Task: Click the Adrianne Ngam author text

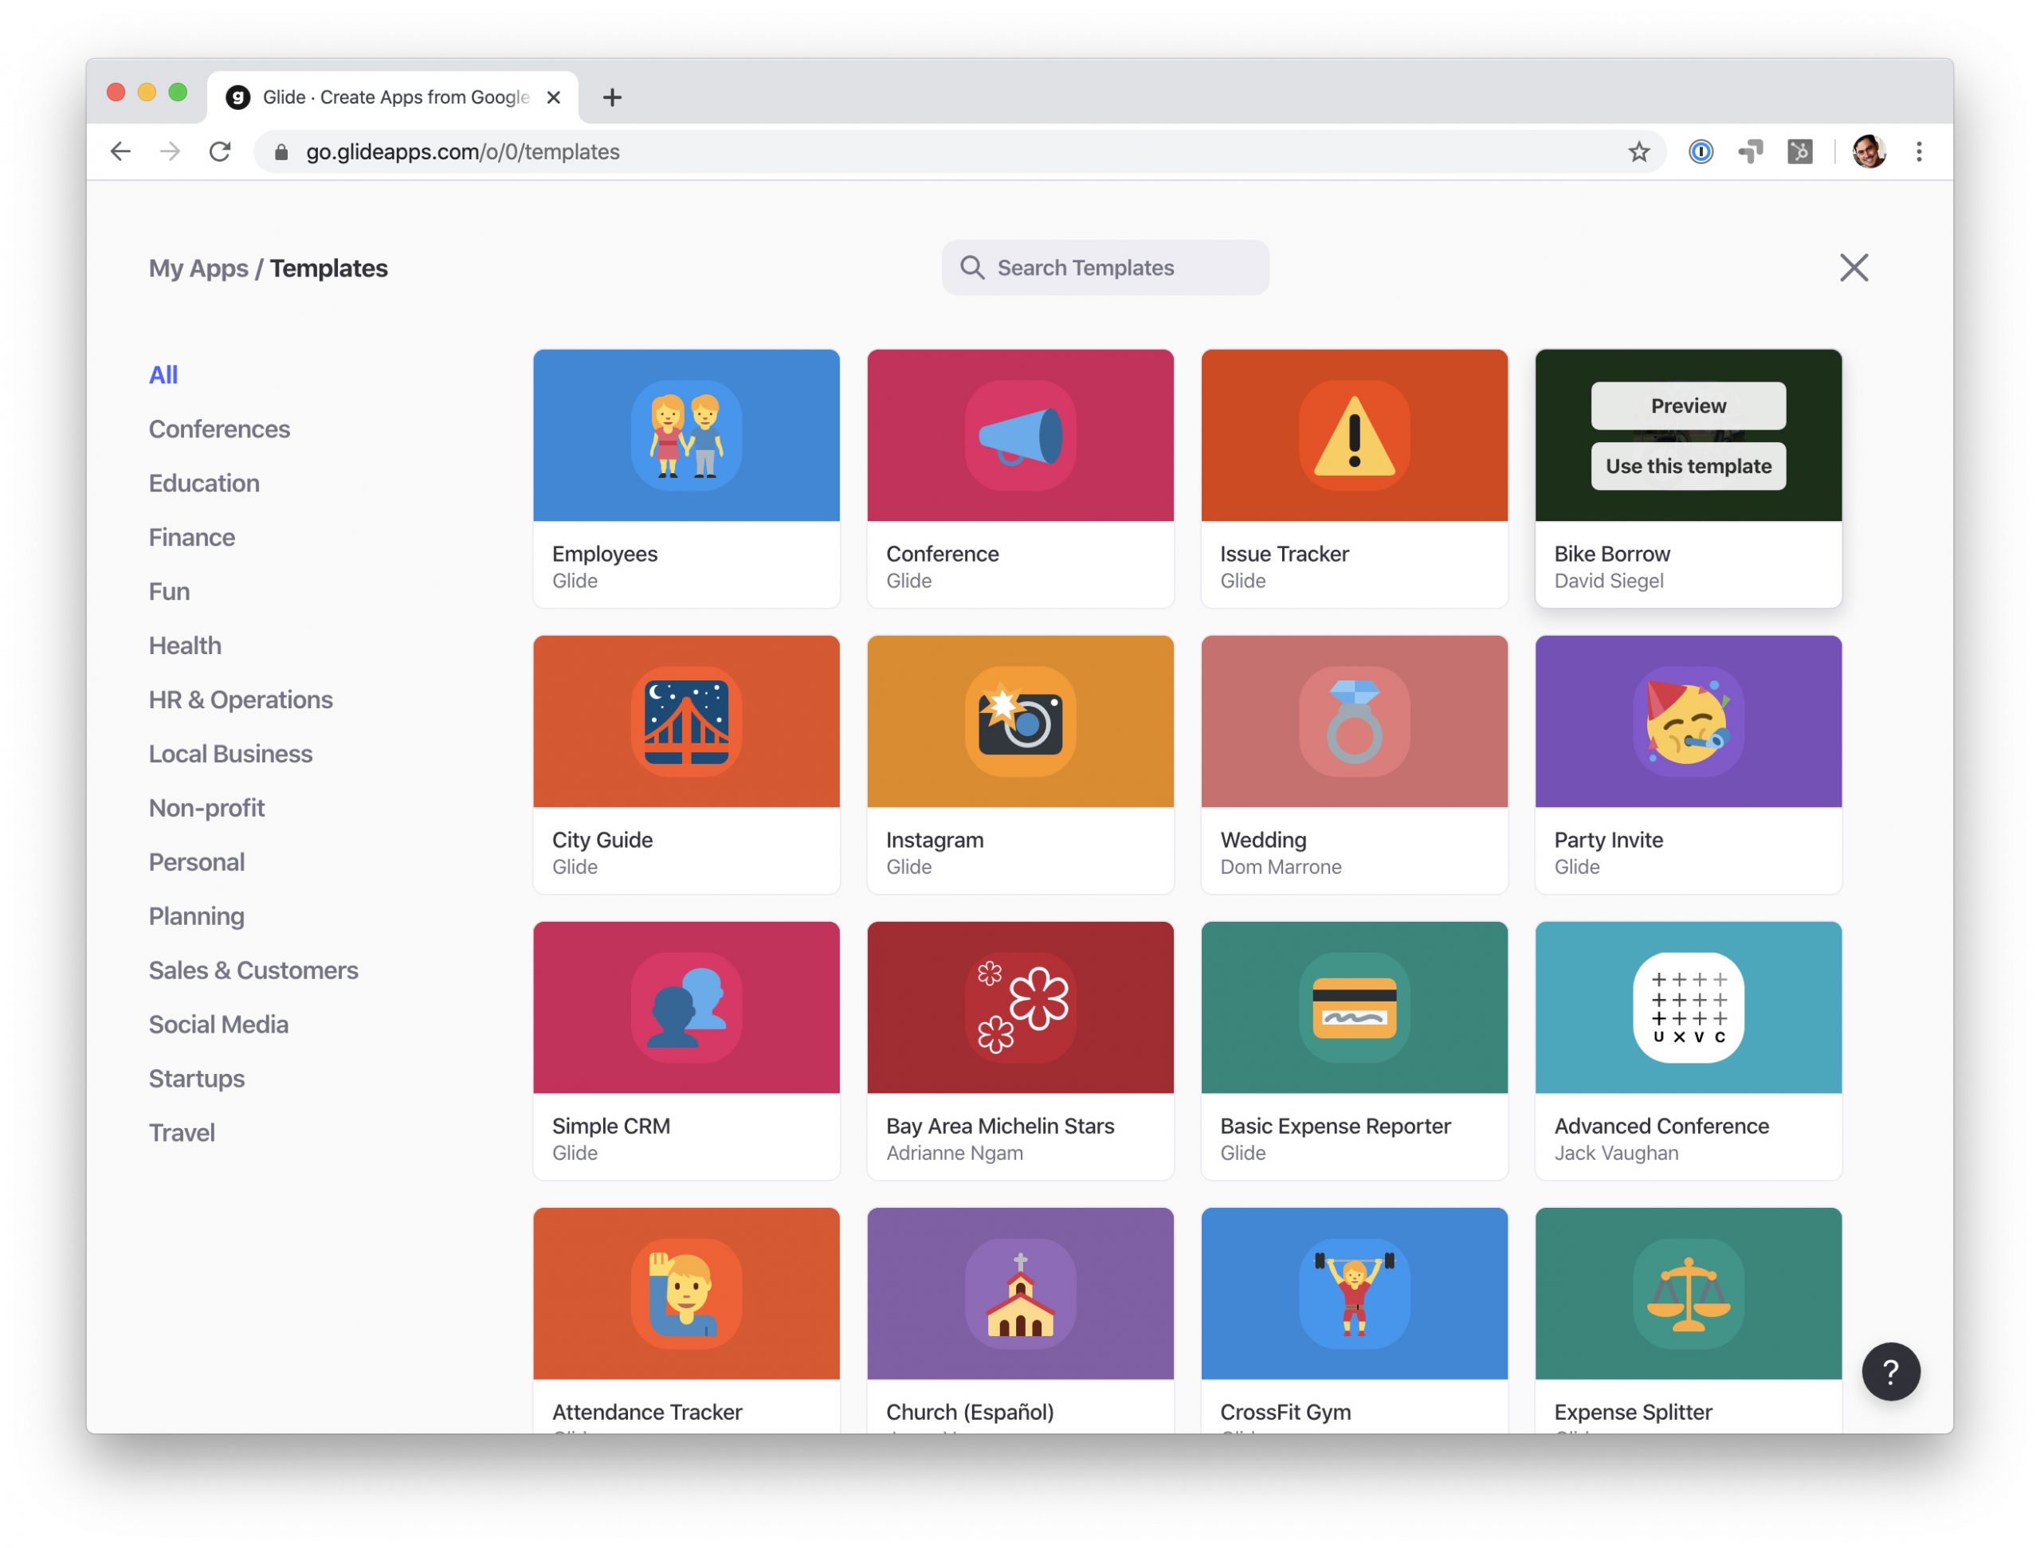Action: [x=955, y=1153]
